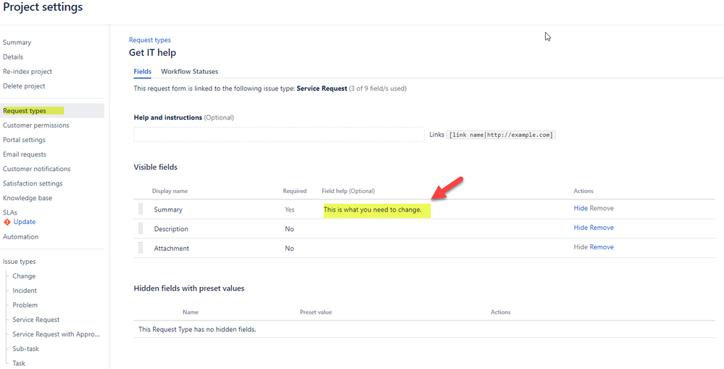
Task: Open Automation in the sidebar
Action: point(21,236)
